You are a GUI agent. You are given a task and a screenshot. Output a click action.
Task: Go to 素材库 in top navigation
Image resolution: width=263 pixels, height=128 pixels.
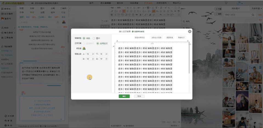(120, 3)
